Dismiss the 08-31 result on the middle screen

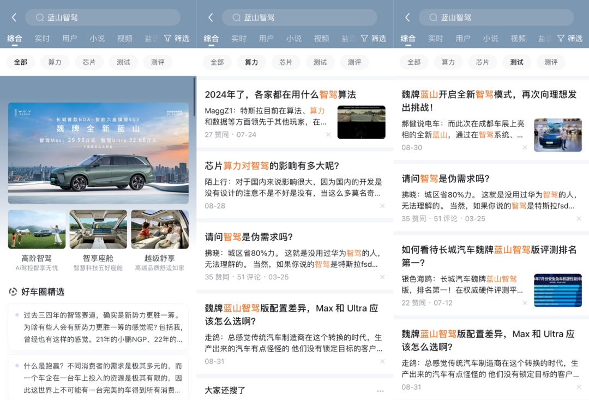pyautogui.click(x=382, y=361)
